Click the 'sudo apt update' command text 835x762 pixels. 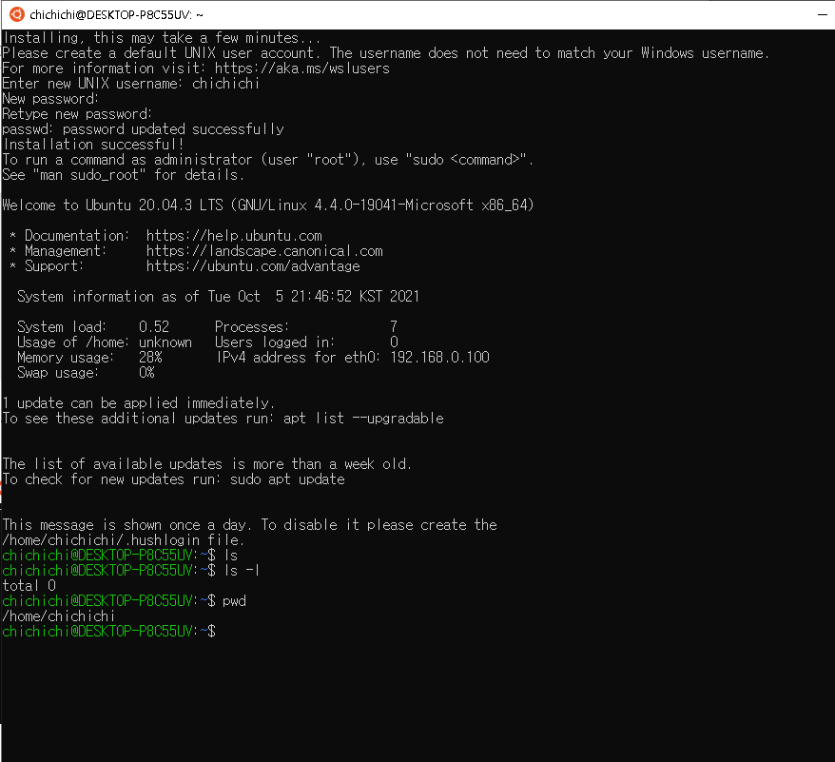[287, 479]
